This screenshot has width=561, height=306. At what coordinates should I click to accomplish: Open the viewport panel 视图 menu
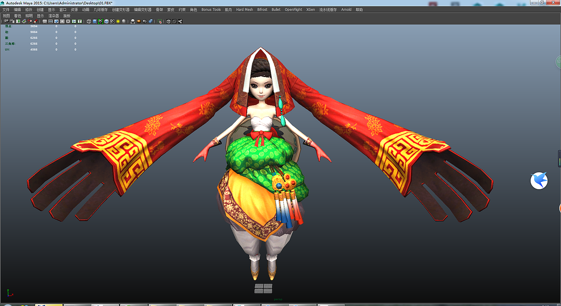6,16
